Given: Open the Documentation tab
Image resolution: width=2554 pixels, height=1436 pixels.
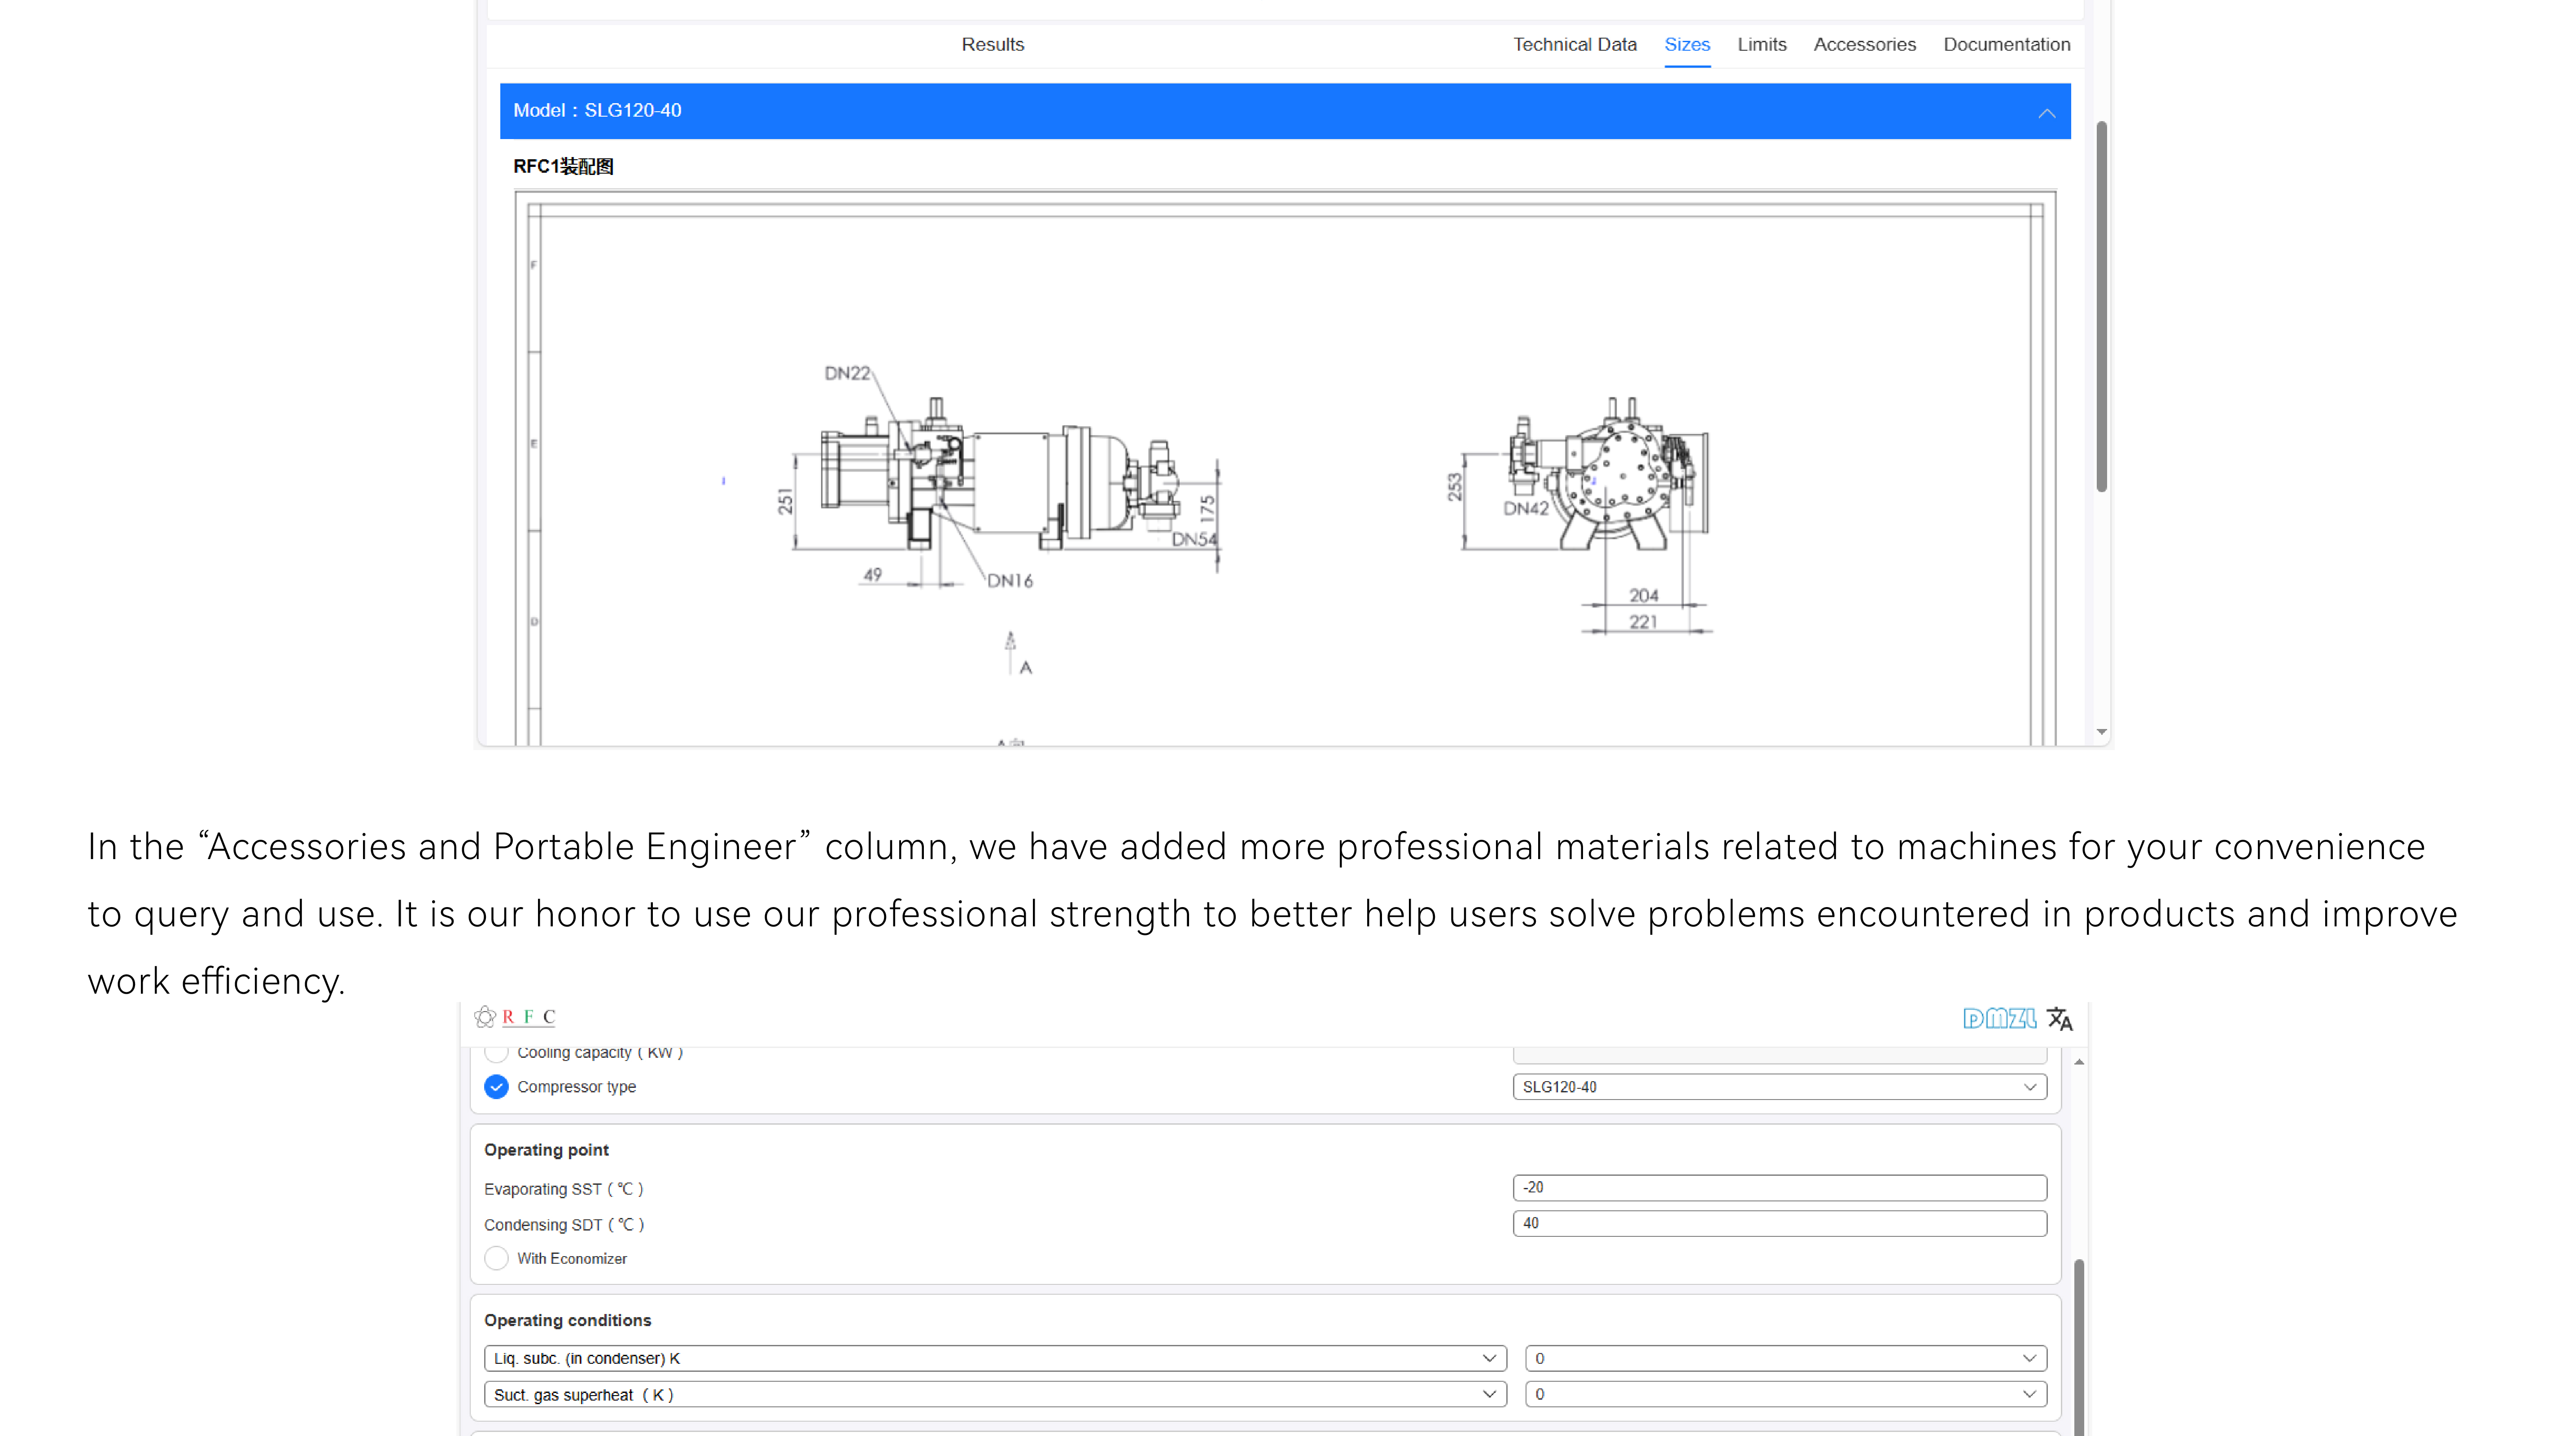Looking at the screenshot, I should pos(2006,44).
